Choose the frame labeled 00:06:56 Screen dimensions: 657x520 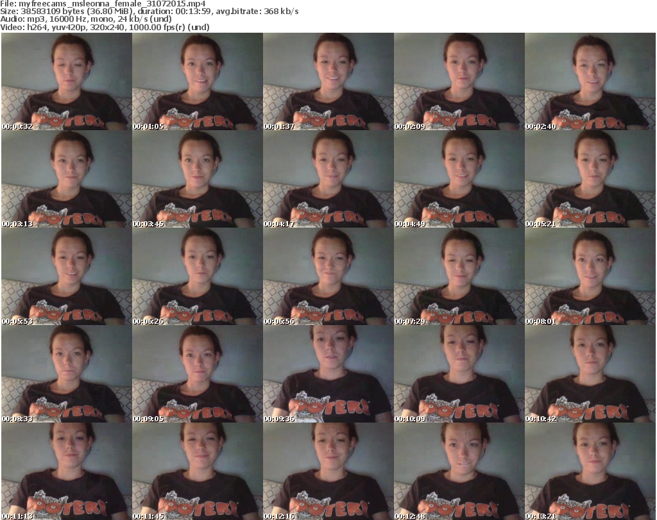point(328,276)
